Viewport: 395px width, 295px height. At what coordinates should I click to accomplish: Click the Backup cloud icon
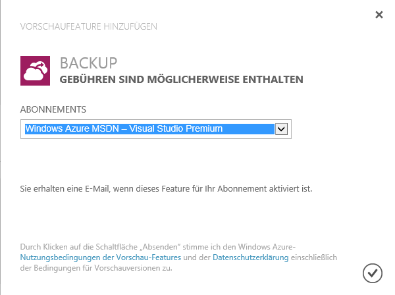click(36, 70)
